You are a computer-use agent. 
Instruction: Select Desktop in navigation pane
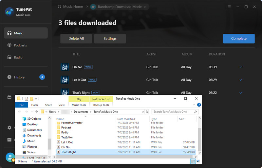30,124
